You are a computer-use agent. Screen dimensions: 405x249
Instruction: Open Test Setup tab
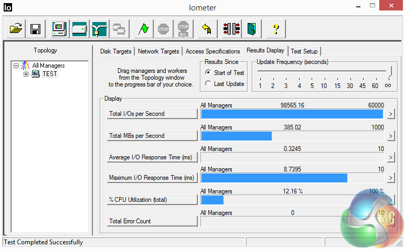(x=304, y=51)
